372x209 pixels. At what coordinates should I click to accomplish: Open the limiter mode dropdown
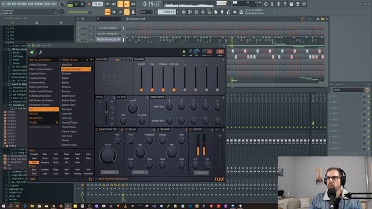pyautogui.click(x=201, y=172)
